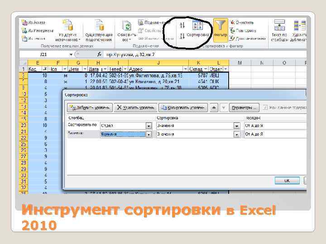
Task: Open filter dropdown for Код column
Action: click(x=44, y=69)
